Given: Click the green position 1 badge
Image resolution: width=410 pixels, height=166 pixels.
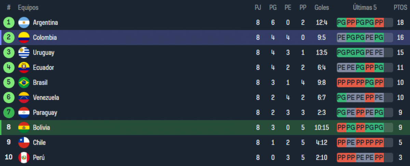Looking at the screenshot, I should pyautogui.click(x=9, y=23).
